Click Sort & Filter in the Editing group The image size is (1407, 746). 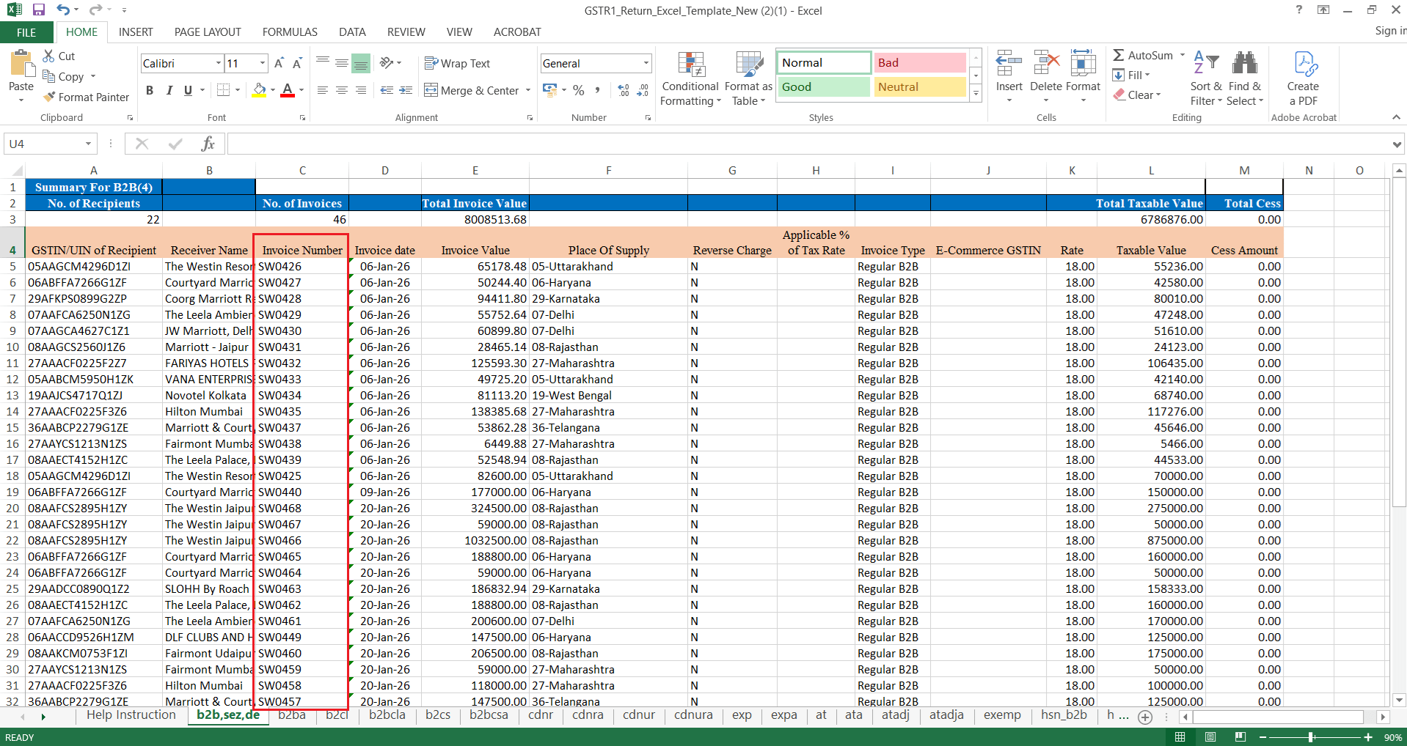pyautogui.click(x=1205, y=77)
